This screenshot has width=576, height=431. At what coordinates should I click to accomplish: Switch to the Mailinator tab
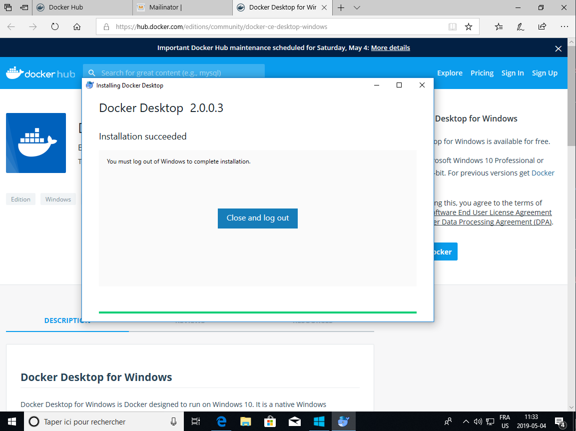point(182,7)
